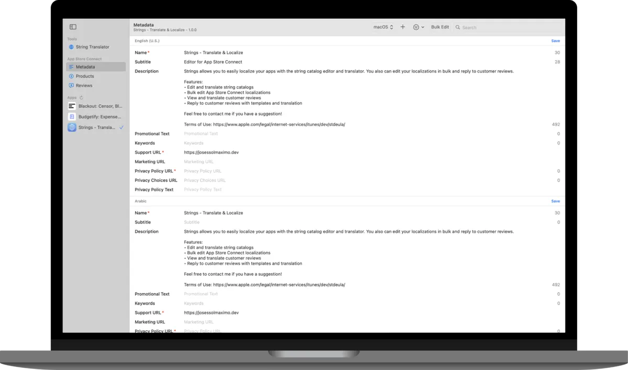The height and width of the screenshot is (370, 628).
Task: Refresh the Apps list via reload icon
Action: [x=81, y=98]
